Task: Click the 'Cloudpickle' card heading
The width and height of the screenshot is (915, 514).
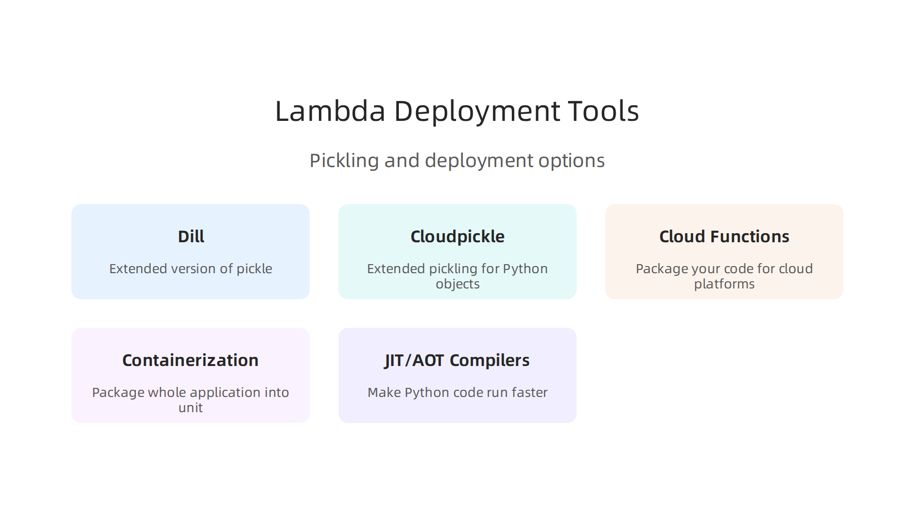Action: pyautogui.click(x=457, y=237)
